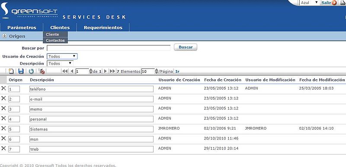Viewport: 346px width, 167px height.
Task: Click the Buscar por text field
Action: (x=109, y=48)
